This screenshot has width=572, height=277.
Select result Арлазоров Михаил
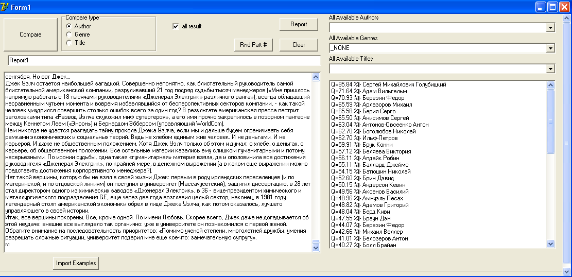[371, 105]
